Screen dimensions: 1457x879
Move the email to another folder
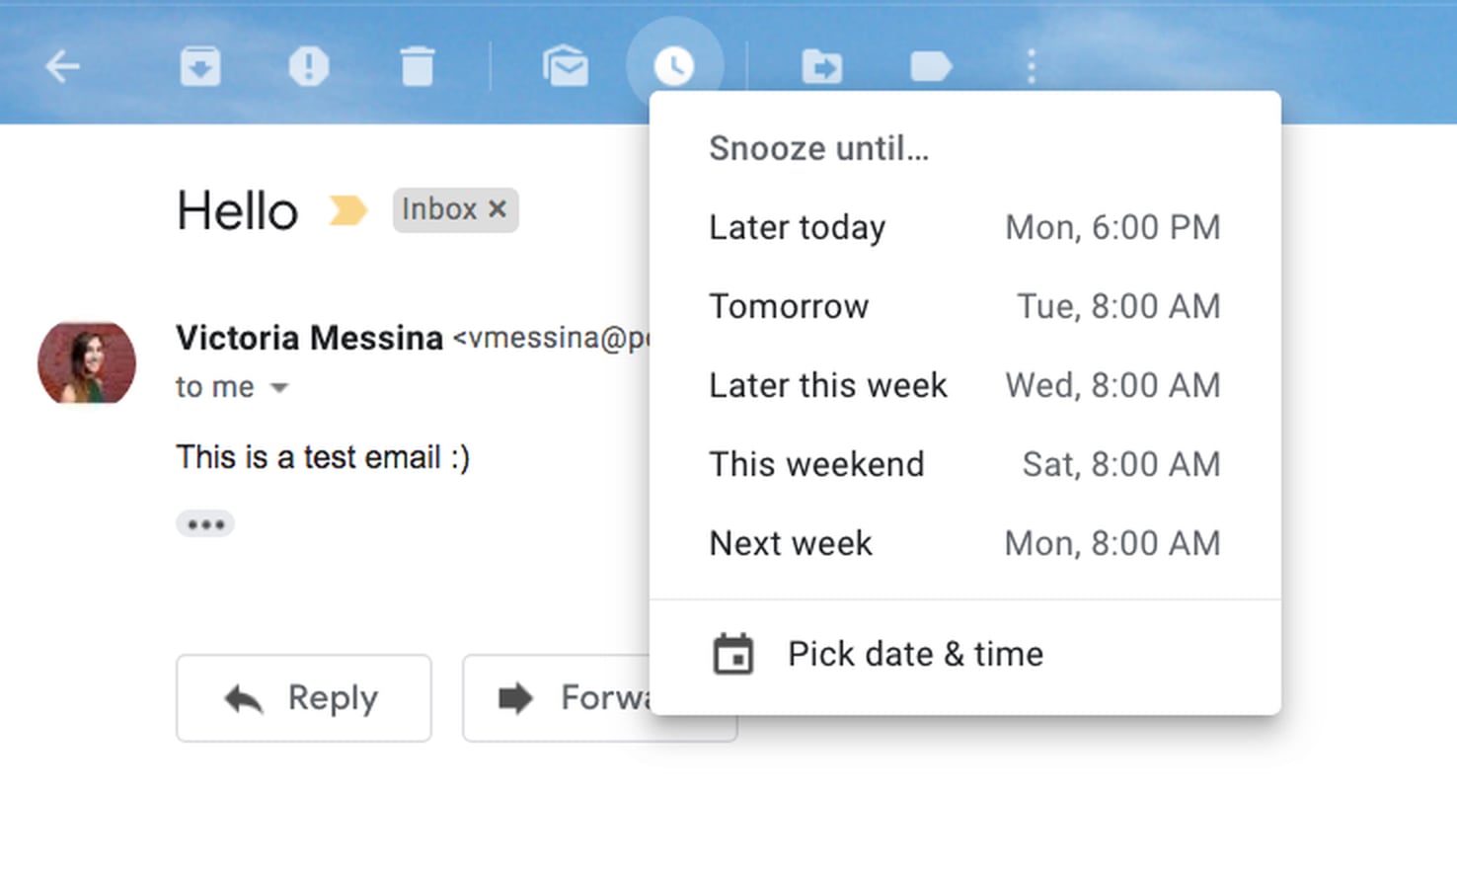coord(821,66)
